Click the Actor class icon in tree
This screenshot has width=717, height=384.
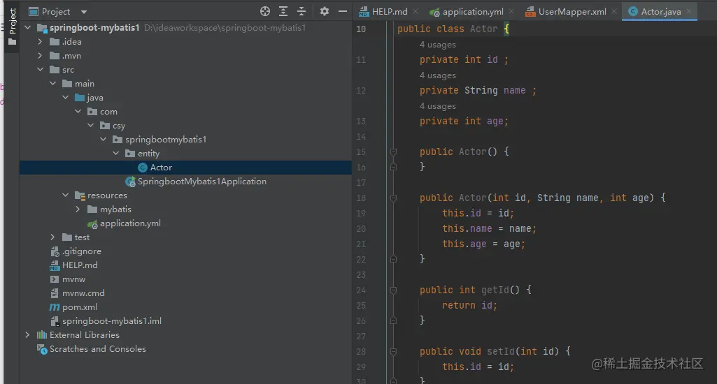tap(142, 168)
